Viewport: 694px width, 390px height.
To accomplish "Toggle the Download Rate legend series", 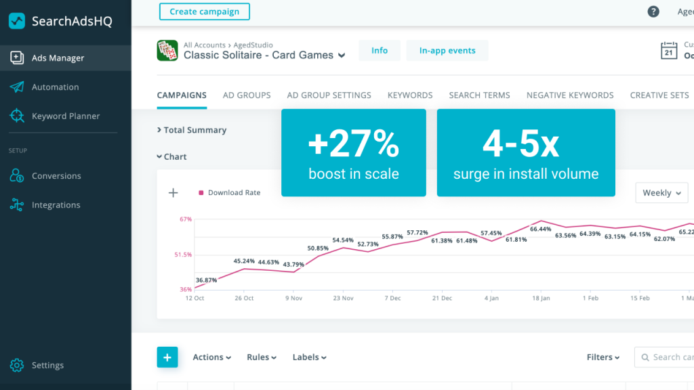I will point(229,193).
